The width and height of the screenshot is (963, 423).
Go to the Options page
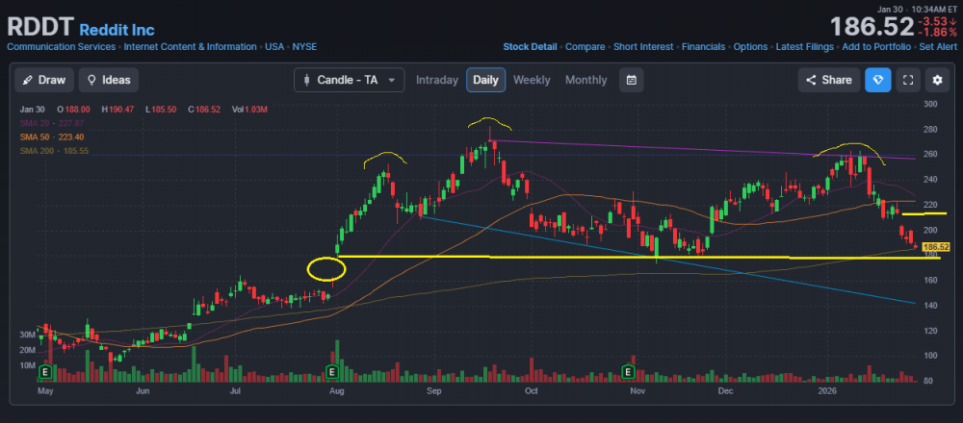click(750, 46)
